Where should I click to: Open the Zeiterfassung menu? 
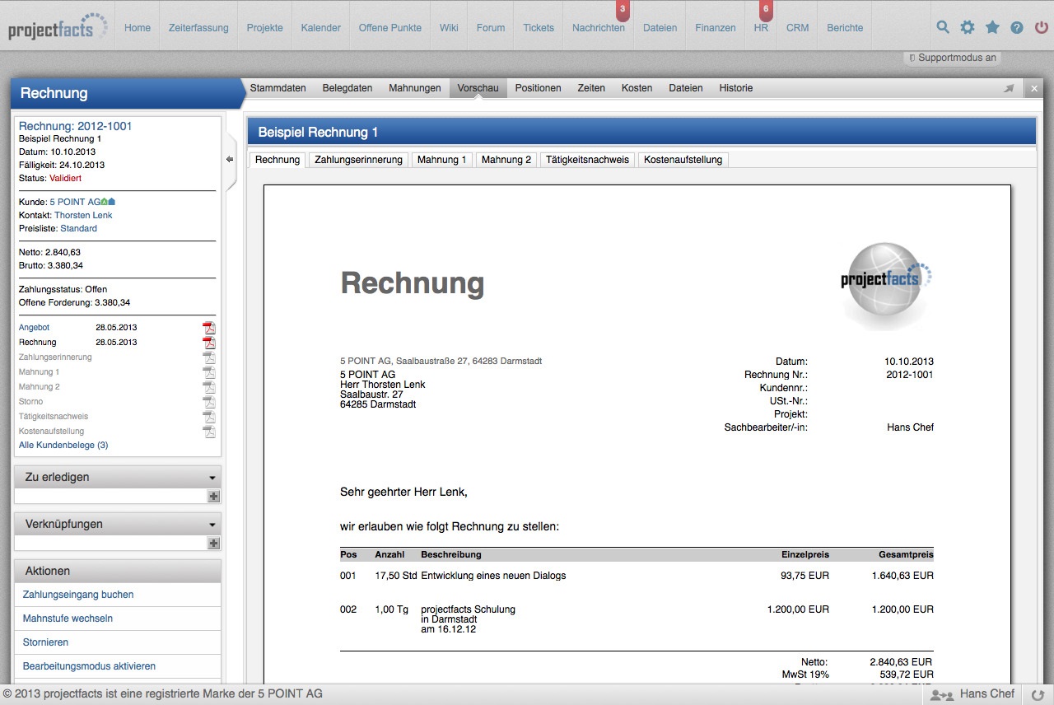click(x=198, y=27)
